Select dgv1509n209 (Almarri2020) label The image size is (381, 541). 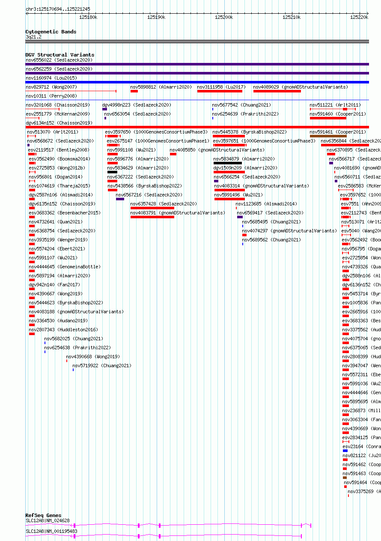[x=245, y=168]
